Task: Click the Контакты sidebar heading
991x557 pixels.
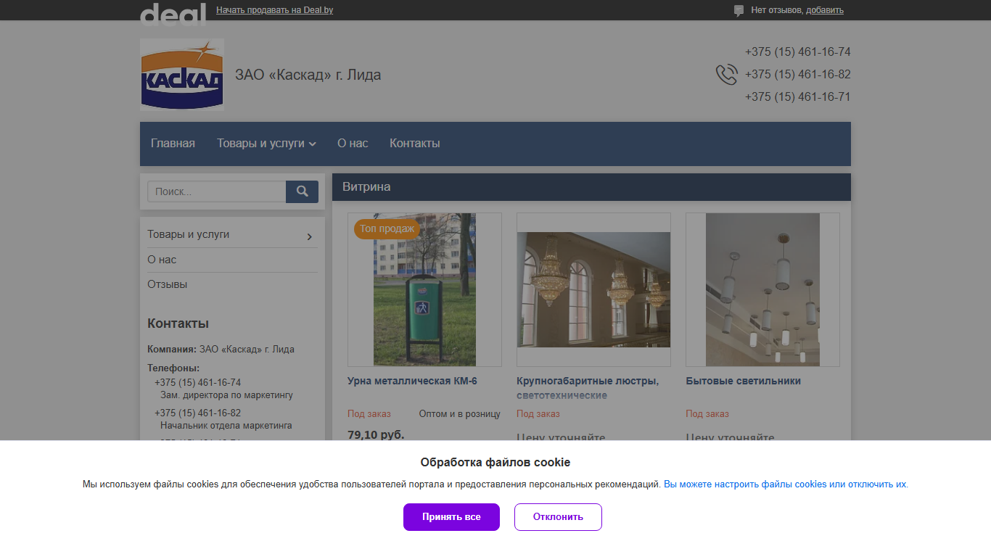Action: click(x=178, y=323)
